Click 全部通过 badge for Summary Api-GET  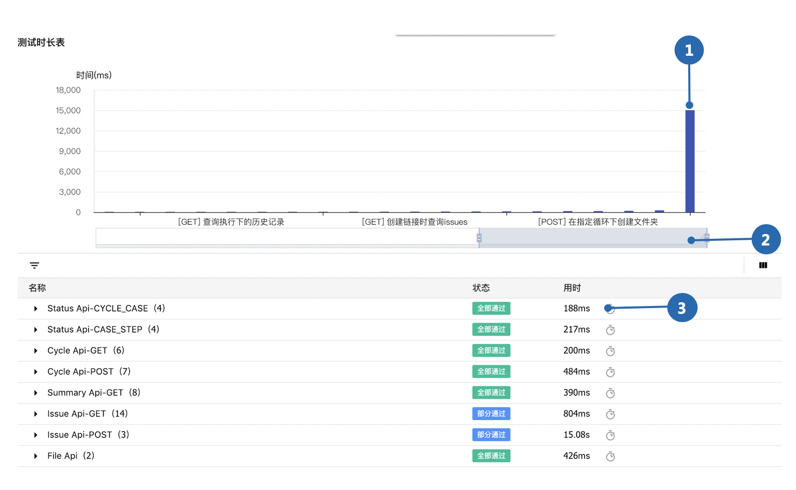(491, 393)
